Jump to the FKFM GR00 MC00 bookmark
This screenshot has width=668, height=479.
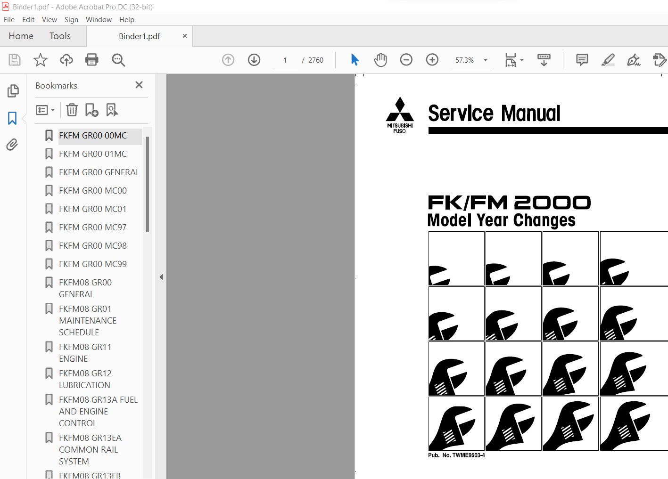tap(93, 191)
